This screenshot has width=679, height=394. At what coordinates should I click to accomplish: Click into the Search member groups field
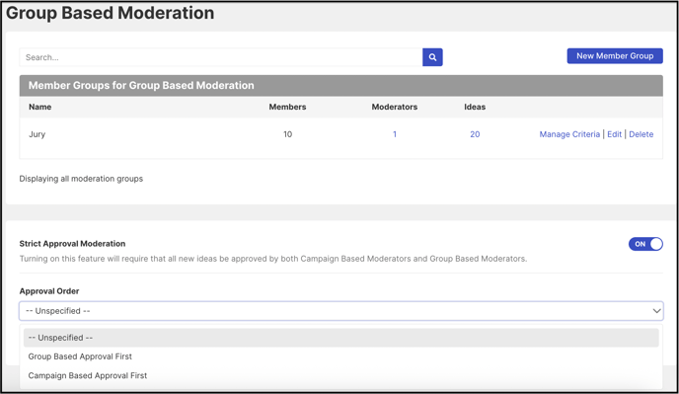(x=221, y=57)
